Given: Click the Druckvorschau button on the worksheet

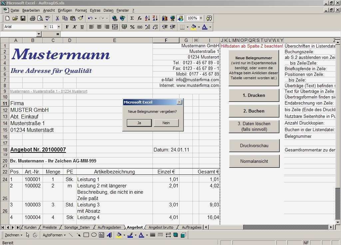Looking at the screenshot, I should pyautogui.click(x=254, y=145).
